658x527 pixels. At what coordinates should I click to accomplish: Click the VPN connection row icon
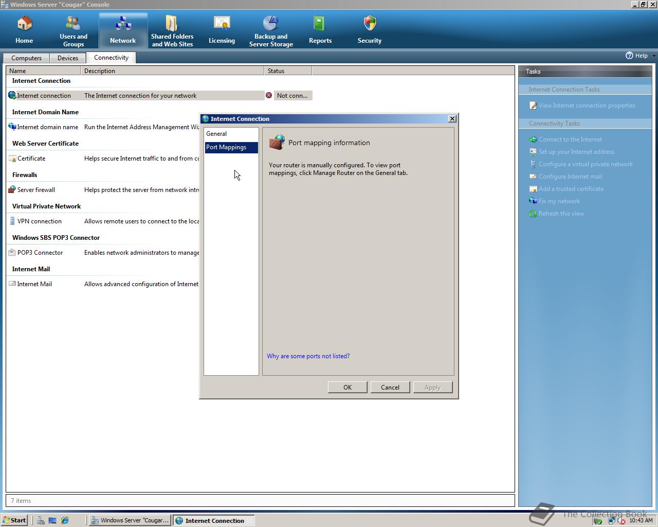[x=12, y=221]
